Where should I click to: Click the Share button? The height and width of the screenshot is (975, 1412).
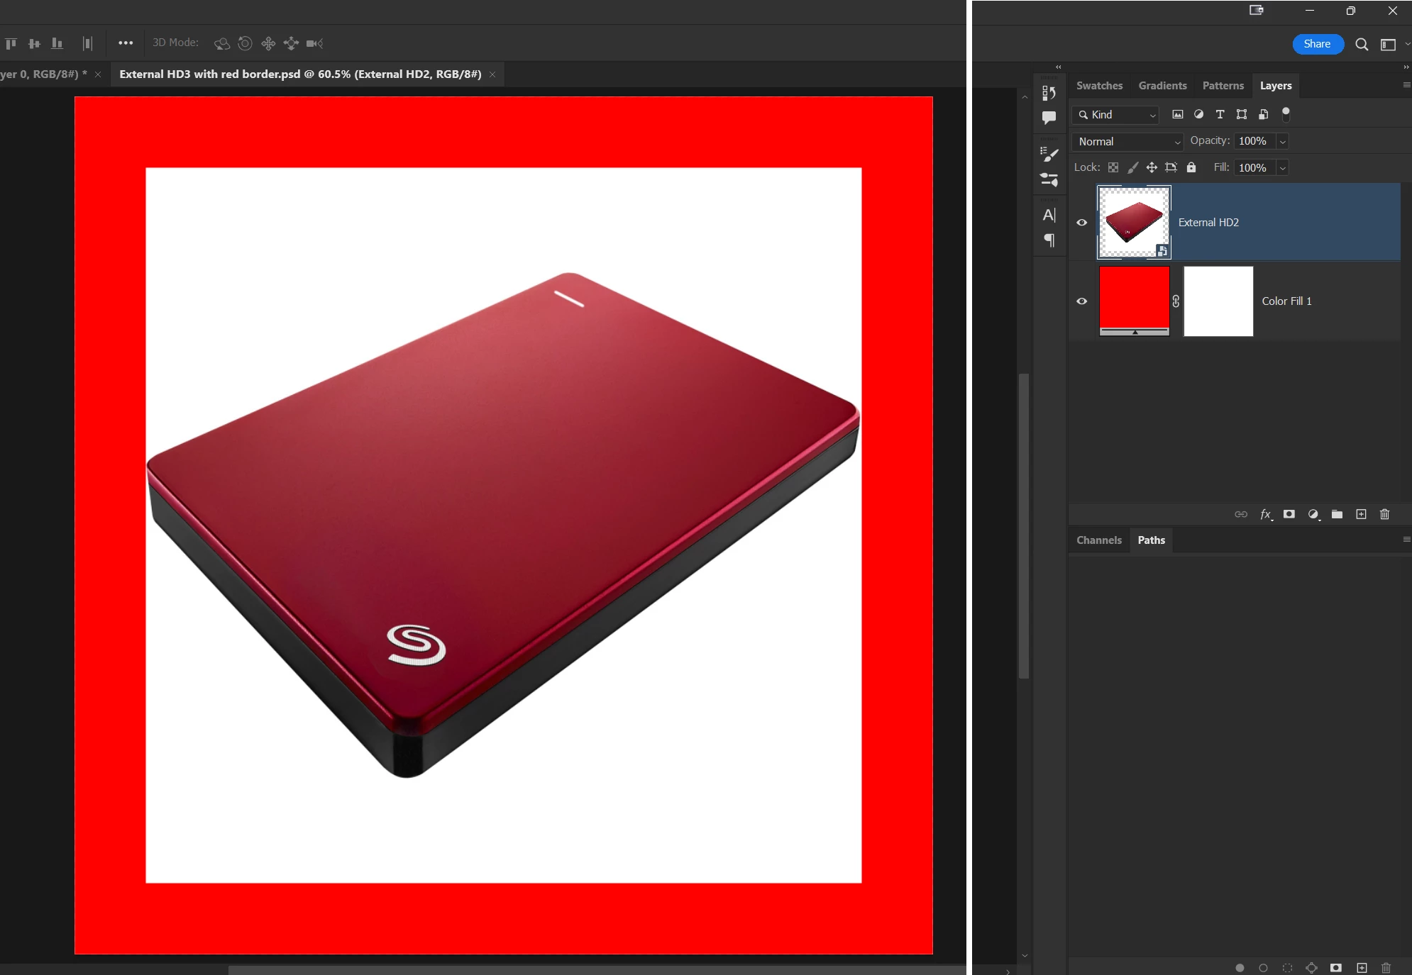(1317, 44)
